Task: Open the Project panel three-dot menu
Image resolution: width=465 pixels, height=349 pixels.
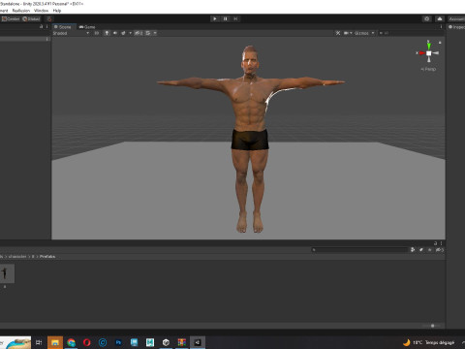Action: click(441, 243)
